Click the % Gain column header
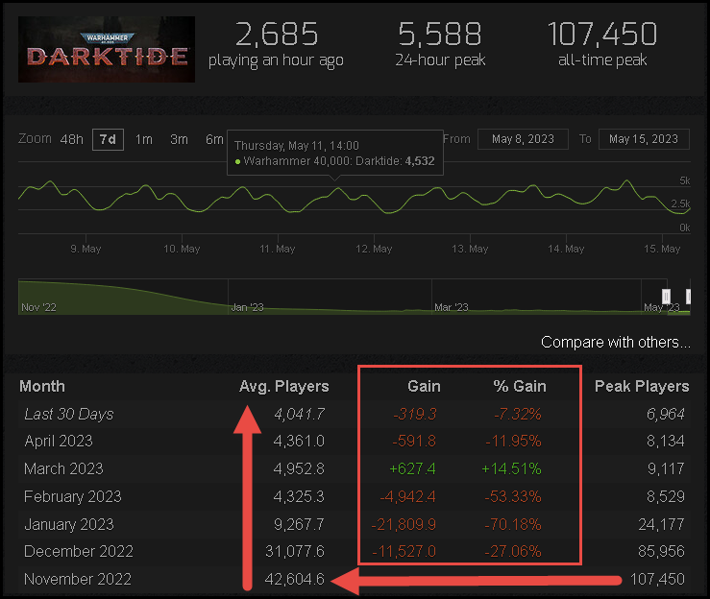Screen dimensions: 710x599 (x=520, y=386)
